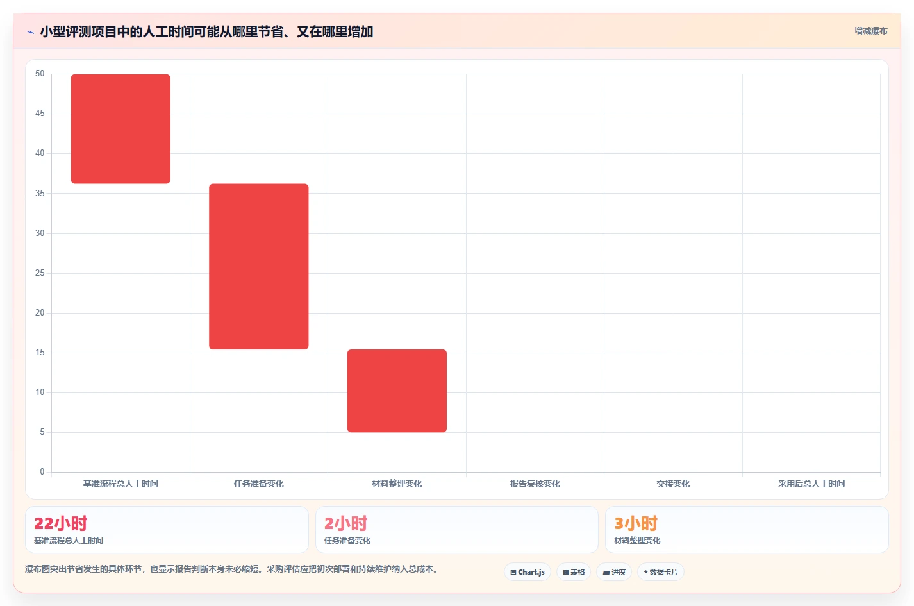The width and height of the screenshot is (914, 606).
Task: Select the 表格 chip
Action: (x=574, y=572)
